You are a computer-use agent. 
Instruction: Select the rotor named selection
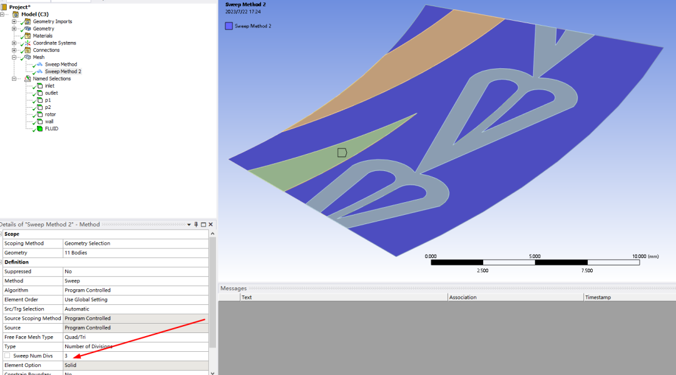tap(51, 114)
